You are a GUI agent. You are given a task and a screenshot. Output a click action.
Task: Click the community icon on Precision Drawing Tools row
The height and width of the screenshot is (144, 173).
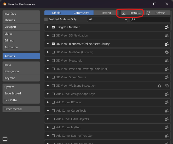pos(167,69)
